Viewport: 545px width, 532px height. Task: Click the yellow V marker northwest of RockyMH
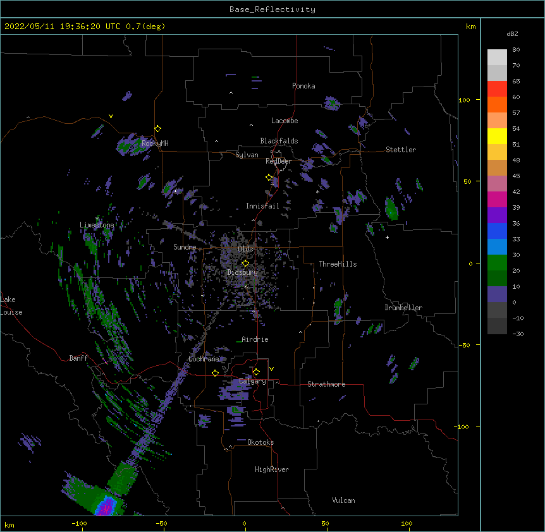(x=111, y=116)
